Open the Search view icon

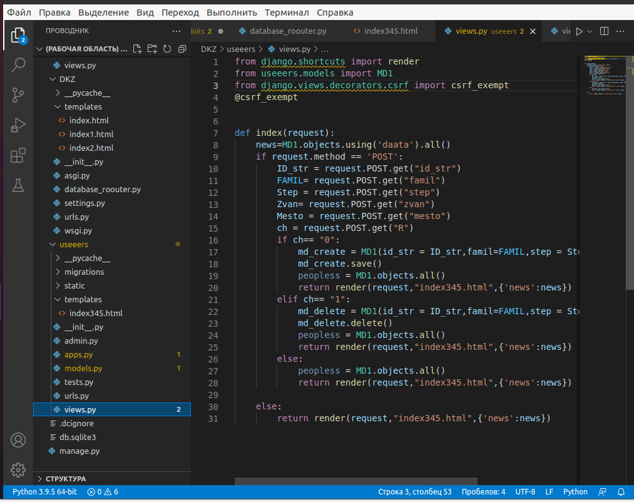tap(18, 64)
